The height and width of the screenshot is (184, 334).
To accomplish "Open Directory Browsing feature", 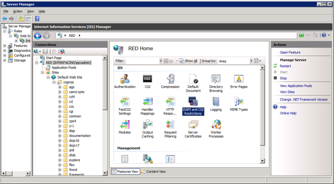I will pos(216,83).
